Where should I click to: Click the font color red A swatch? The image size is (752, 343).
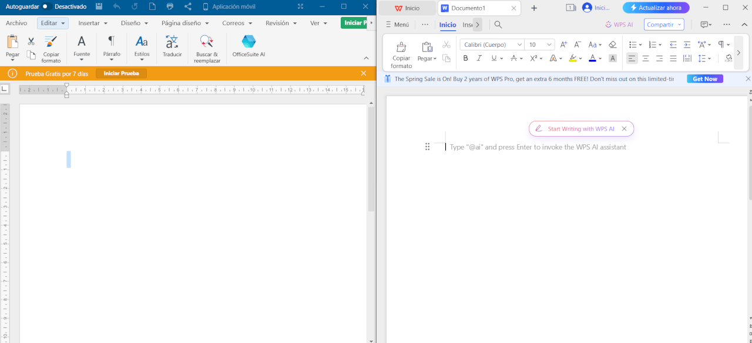click(x=592, y=58)
